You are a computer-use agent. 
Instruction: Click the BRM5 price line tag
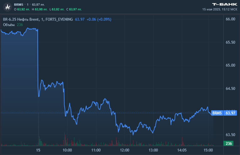coord(217,113)
